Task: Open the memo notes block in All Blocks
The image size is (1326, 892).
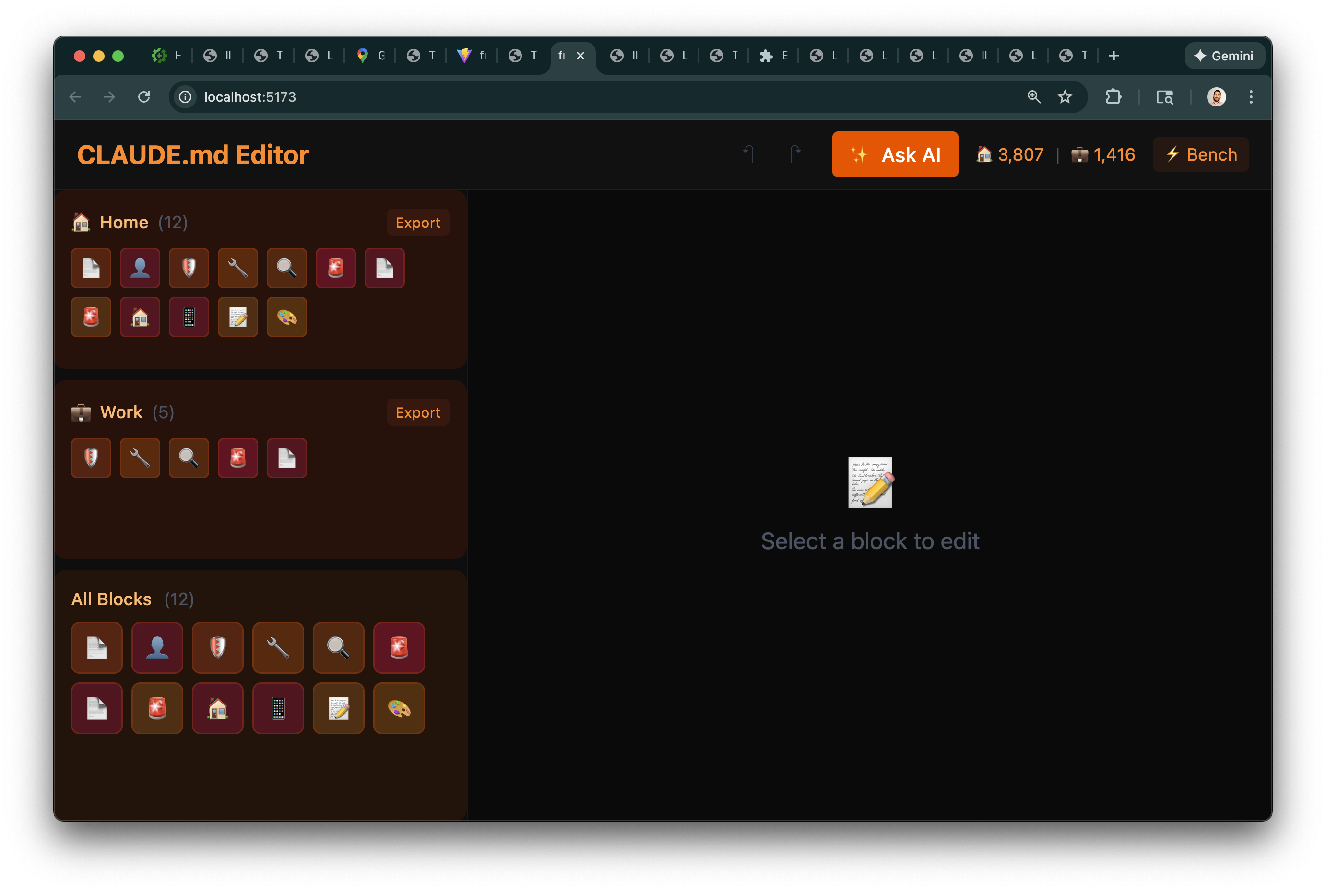Action: (338, 708)
